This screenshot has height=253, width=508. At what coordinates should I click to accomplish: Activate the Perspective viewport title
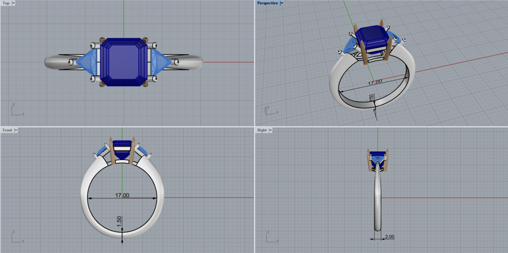pos(268,3)
